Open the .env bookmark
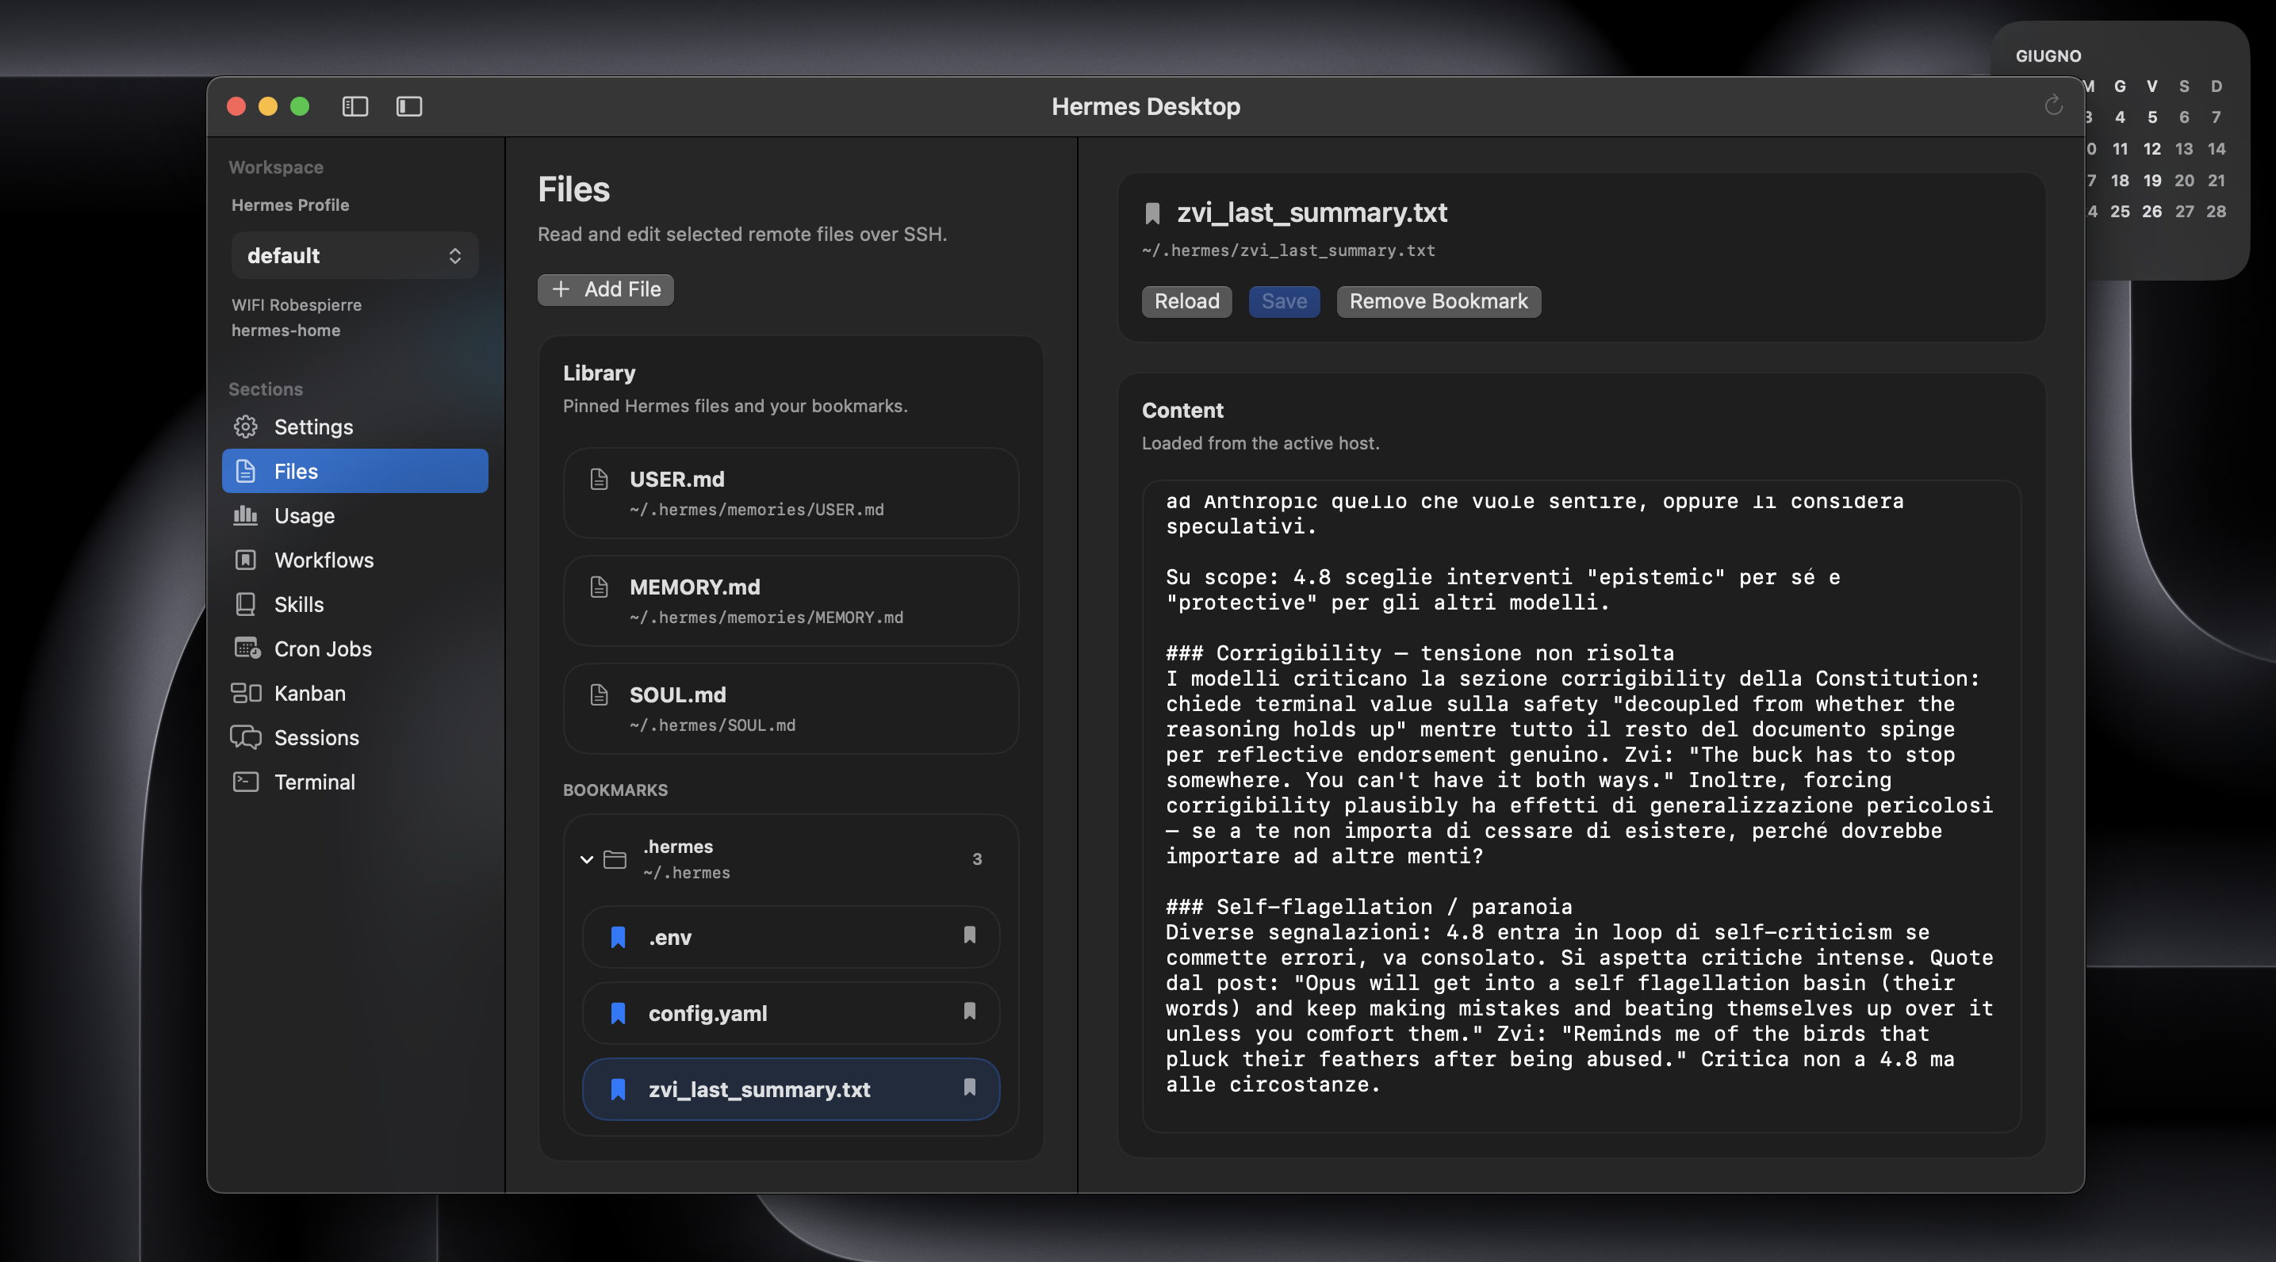Viewport: 2276px width, 1262px height. tap(791, 937)
